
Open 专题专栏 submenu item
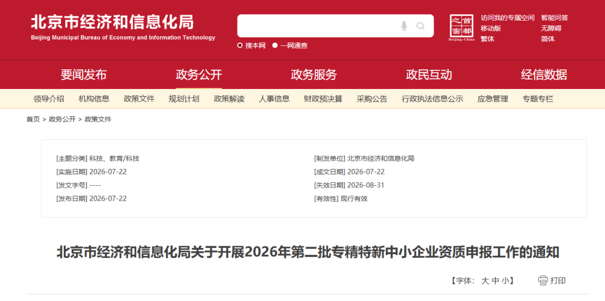click(x=538, y=99)
